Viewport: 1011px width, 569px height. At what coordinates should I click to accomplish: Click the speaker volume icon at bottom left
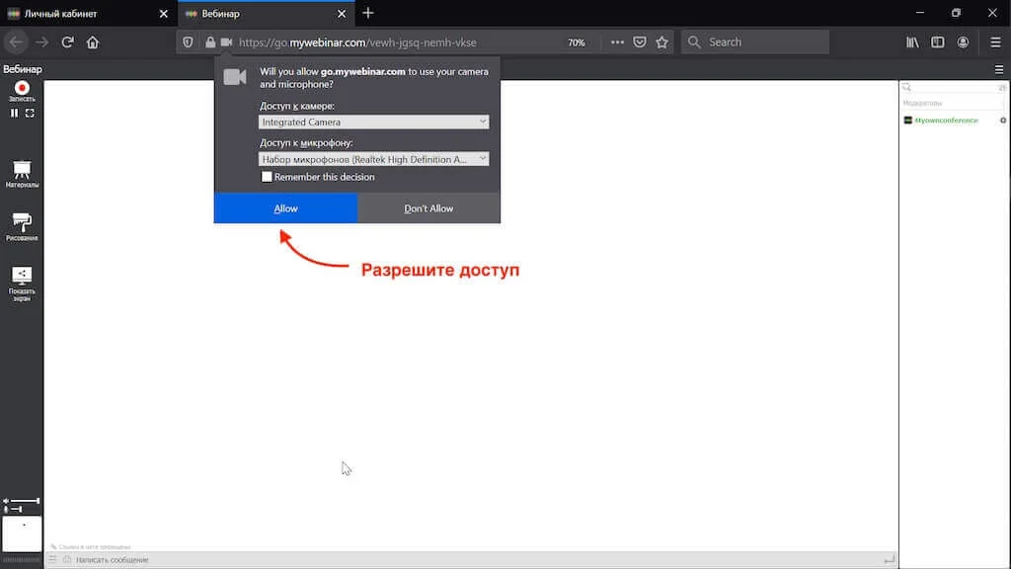click(x=6, y=500)
